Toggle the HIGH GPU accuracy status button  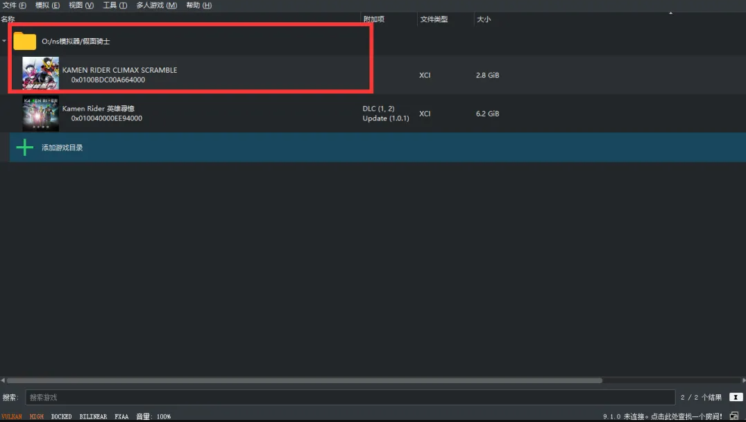(37, 416)
